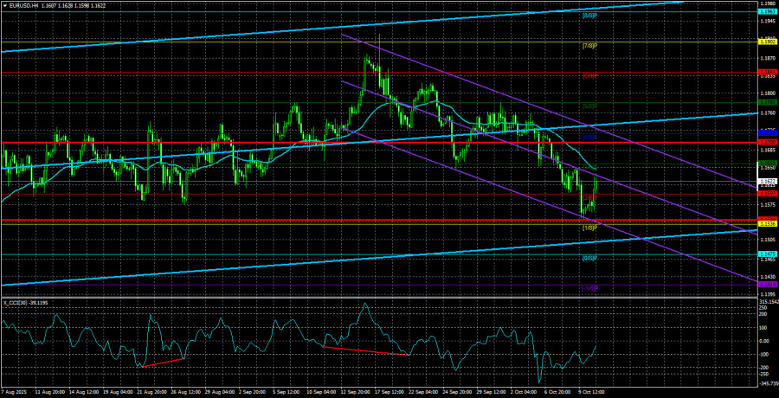Click the cyan [0/8]P level label
Screen dimensions: 779x398
coord(589,258)
